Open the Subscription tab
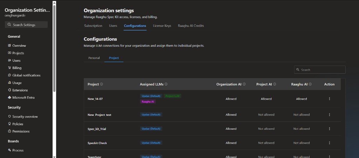Viewport: 359px width, 158px height. click(93, 26)
